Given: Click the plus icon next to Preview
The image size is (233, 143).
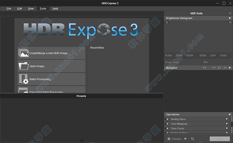Looking at the screenshot, I should 185,139.
